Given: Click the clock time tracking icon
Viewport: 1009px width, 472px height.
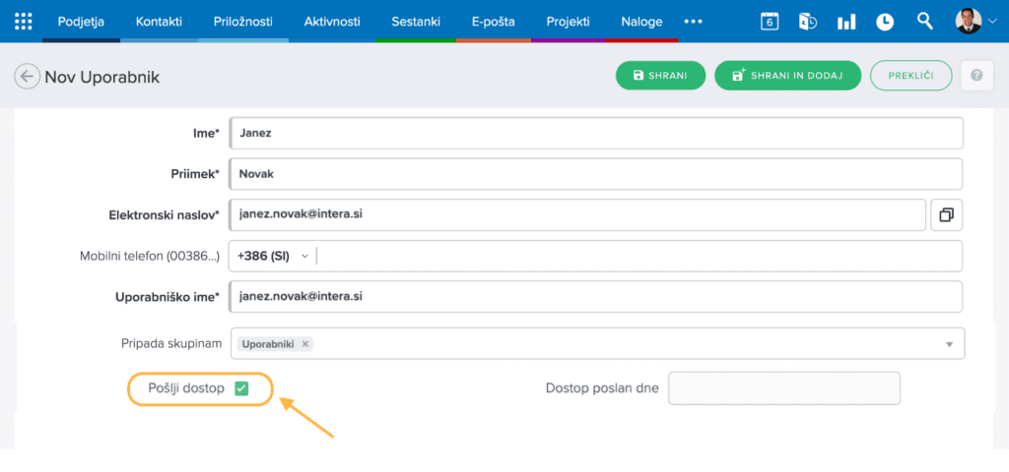Looking at the screenshot, I should (x=885, y=21).
